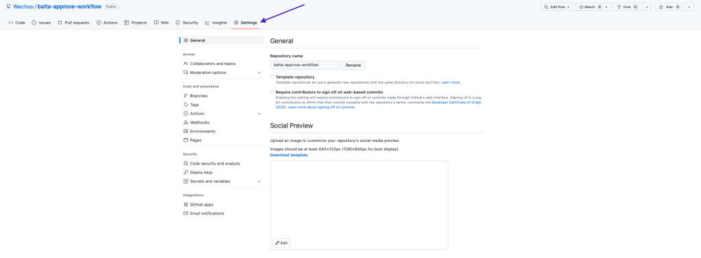701x258 pixels.
Task: Select the Settings tab
Action: 246,23
